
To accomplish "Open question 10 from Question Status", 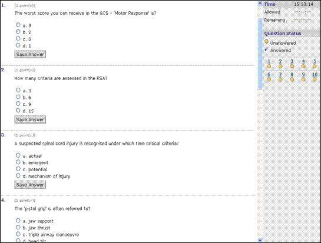I will coord(315,74).
